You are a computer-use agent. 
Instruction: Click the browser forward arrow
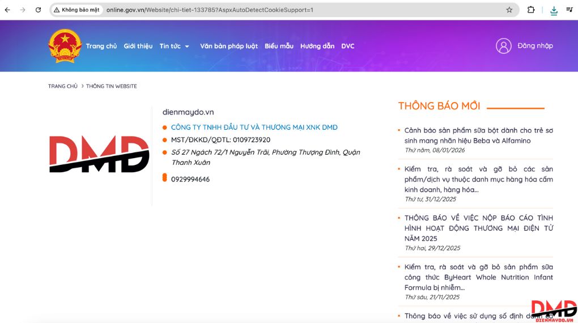[23, 10]
